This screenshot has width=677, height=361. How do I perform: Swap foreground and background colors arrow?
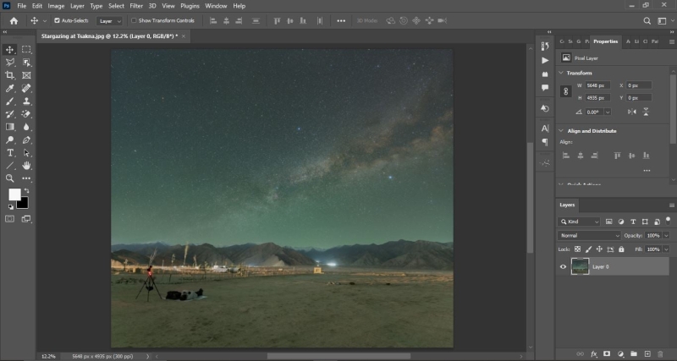27,190
